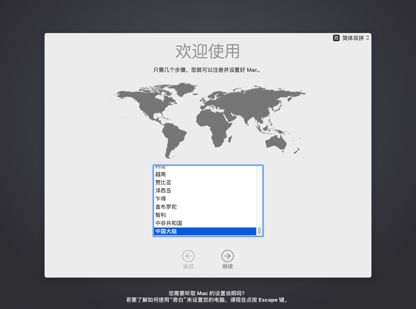This screenshot has width=416, height=309.
Task: Click the up-down chevron beside 简体双拼
Action: point(367,38)
